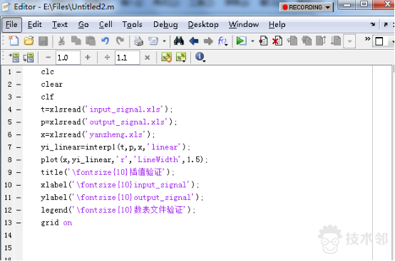Image resolution: width=395 pixels, height=261 pixels.
Task: Show cell mode info icon
Action: click(x=200, y=57)
